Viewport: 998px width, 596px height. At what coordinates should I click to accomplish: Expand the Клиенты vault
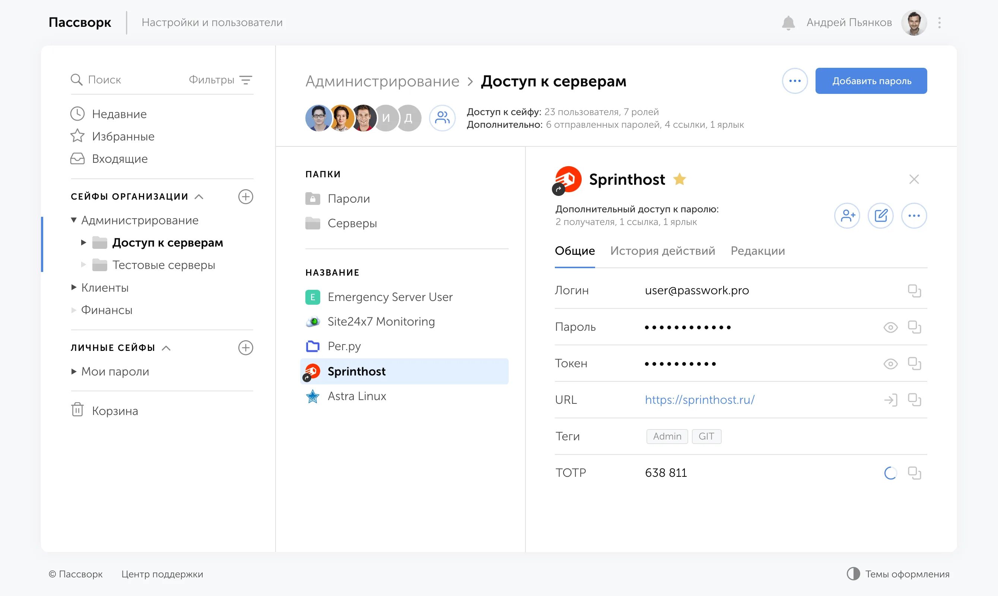(73, 287)
